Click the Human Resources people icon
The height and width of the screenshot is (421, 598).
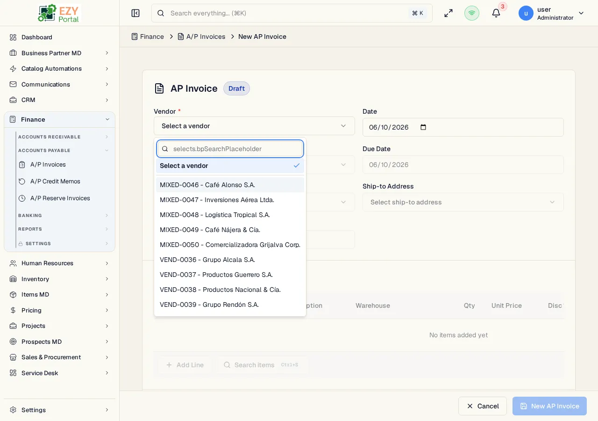coord(13,263)
